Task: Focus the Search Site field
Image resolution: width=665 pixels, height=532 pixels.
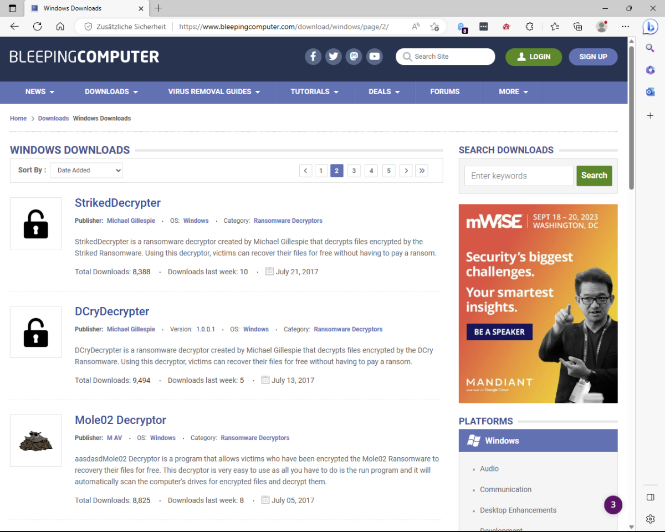Action: [x=446, y=57]
